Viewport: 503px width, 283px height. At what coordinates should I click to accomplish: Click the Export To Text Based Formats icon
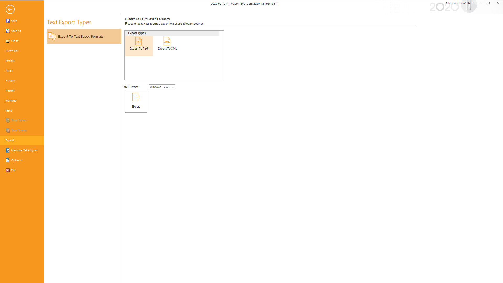pyautogui.click(x=52, y=36)
